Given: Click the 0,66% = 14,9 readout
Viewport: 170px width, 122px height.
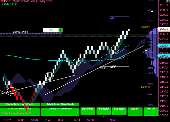Looking at the screenshot, I should (9, 4).
